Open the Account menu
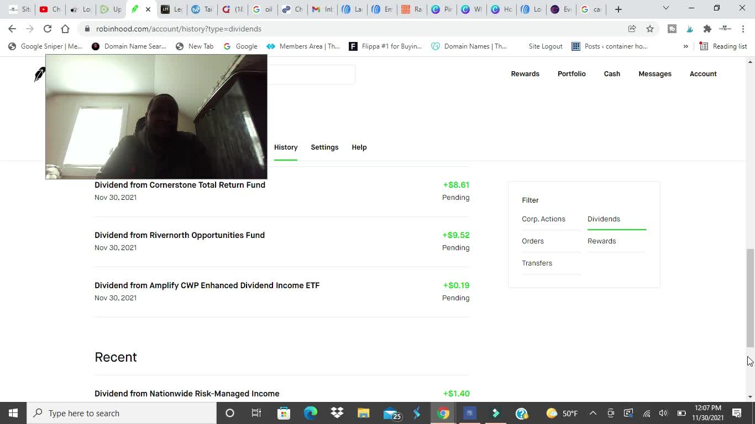 pyautogui.click(x=703, y=74)
